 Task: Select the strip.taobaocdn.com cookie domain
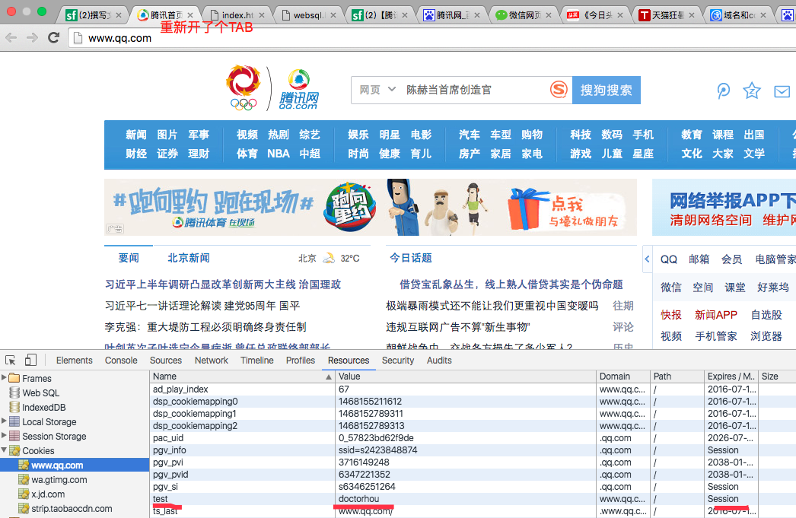point(72,508)
